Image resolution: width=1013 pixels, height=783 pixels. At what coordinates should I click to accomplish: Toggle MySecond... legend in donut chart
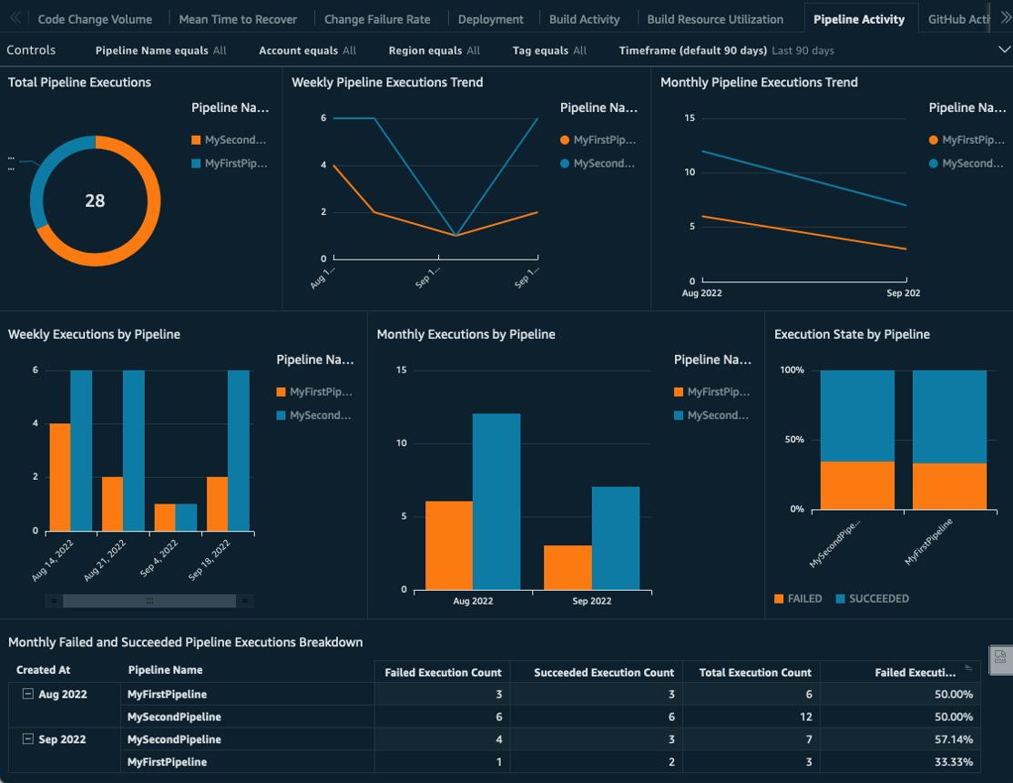click(x=229, y=140)
